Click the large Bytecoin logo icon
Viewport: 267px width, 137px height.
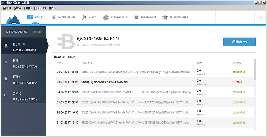point(66,42)
